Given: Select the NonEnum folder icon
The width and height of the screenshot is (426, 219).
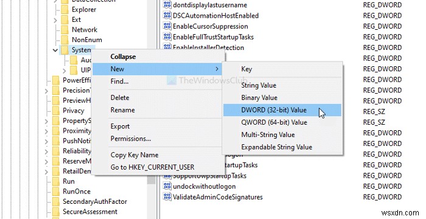Looking at the screenshot, I should (x=65, y=40).
